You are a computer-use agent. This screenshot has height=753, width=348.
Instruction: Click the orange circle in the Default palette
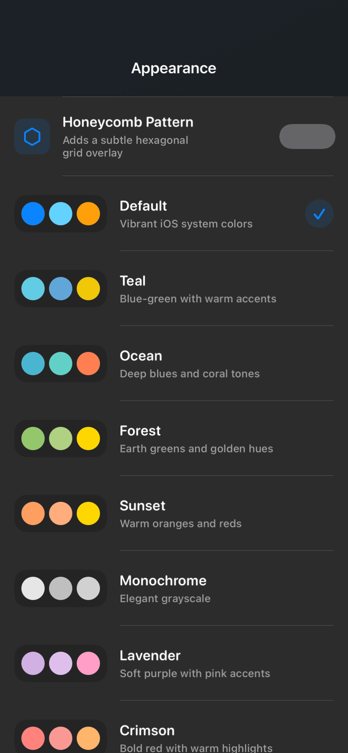click(x=88, y=214)
